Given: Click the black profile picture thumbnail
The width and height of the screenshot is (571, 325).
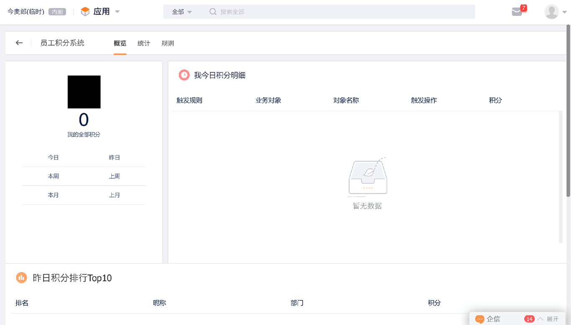Looking at the screenshot, I should click(x=84, y=92).
